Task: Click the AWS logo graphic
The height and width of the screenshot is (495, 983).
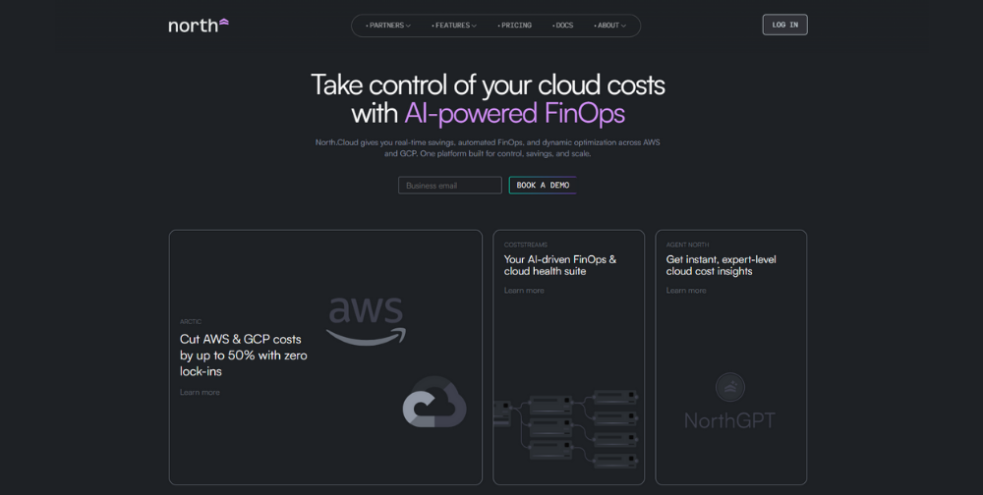Action: tap(366, 319)
